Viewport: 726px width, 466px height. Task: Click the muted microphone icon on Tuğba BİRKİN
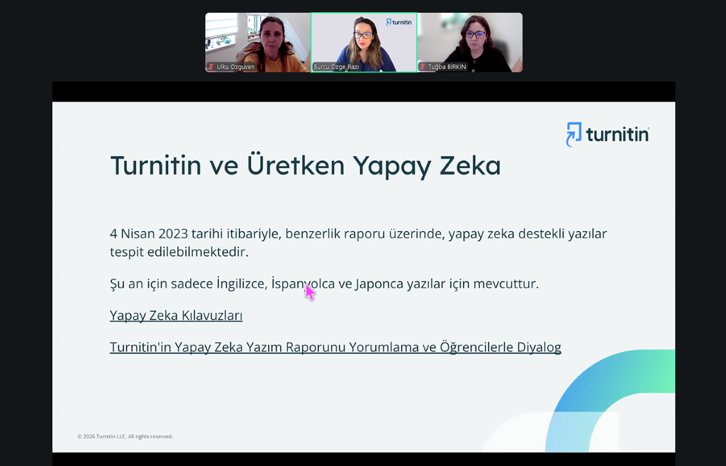click(423, 67)
